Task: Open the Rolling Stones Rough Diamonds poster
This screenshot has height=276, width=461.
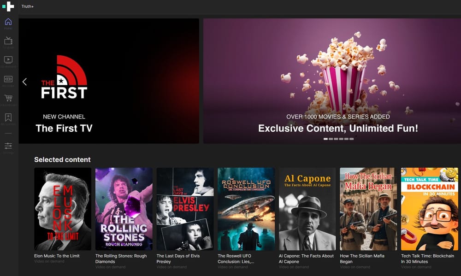Action: (124, 209)
